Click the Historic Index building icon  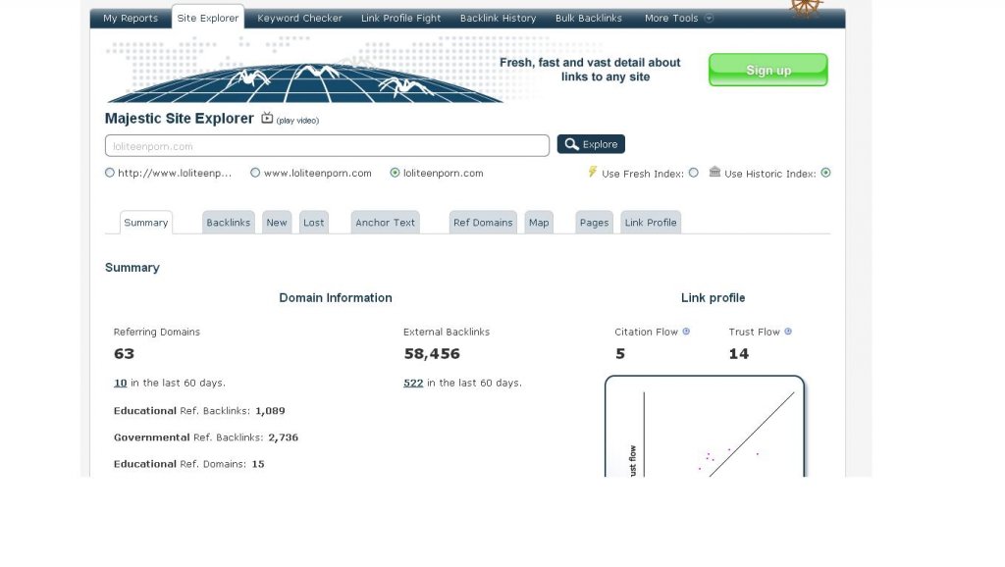point(714,172)
